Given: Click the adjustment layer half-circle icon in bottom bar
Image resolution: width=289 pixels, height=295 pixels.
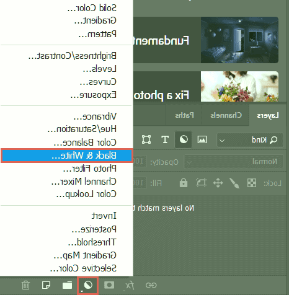Looking at the screenshot, I should [88, 286].
